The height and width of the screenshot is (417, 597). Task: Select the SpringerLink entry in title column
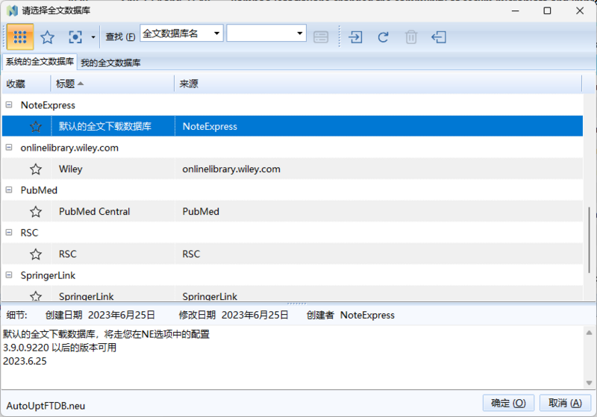[x=87, y=296]
